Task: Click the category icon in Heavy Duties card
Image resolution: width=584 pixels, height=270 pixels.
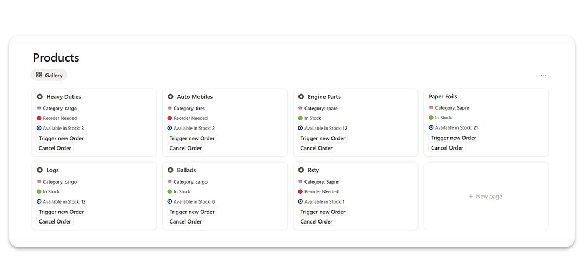Action: click(39, 108)
